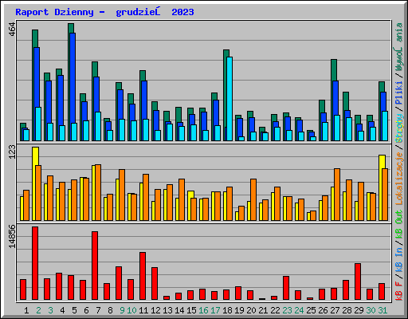Select the cyan visits bar for day 18

tap(229, 99)
